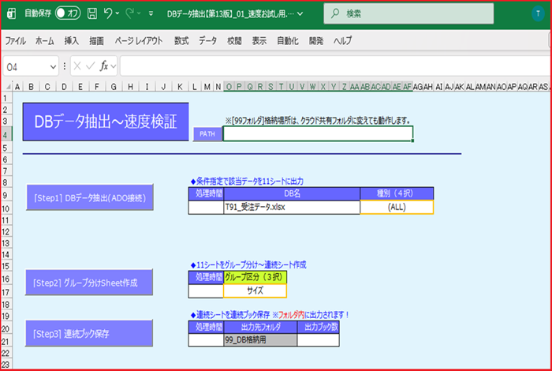The height and width of the screenshot is (371, 552).
Task: Click the Insert Function fx icon
Action: [104, 66]
